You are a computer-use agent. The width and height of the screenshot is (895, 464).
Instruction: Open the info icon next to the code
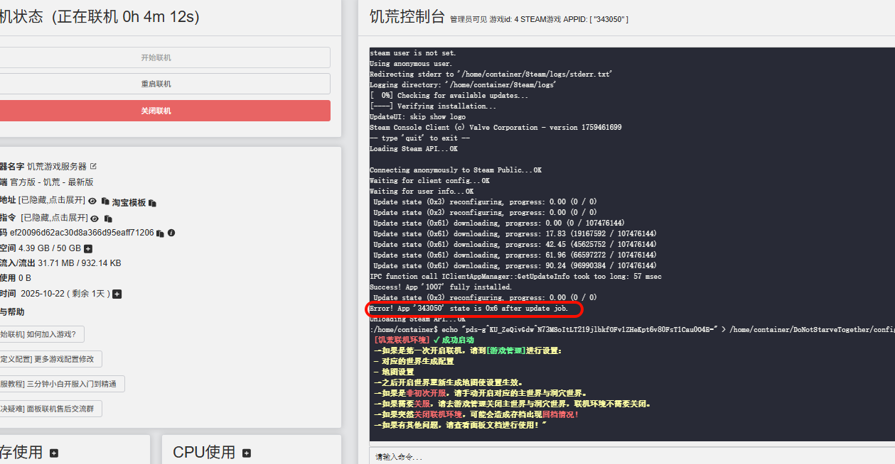[x=171, y=233]
